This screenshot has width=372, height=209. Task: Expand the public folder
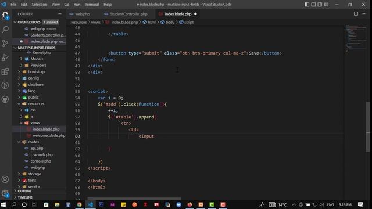tap(33, 97)
